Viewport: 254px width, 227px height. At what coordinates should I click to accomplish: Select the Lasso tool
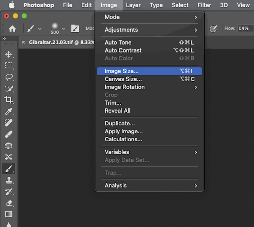point(9,77)
